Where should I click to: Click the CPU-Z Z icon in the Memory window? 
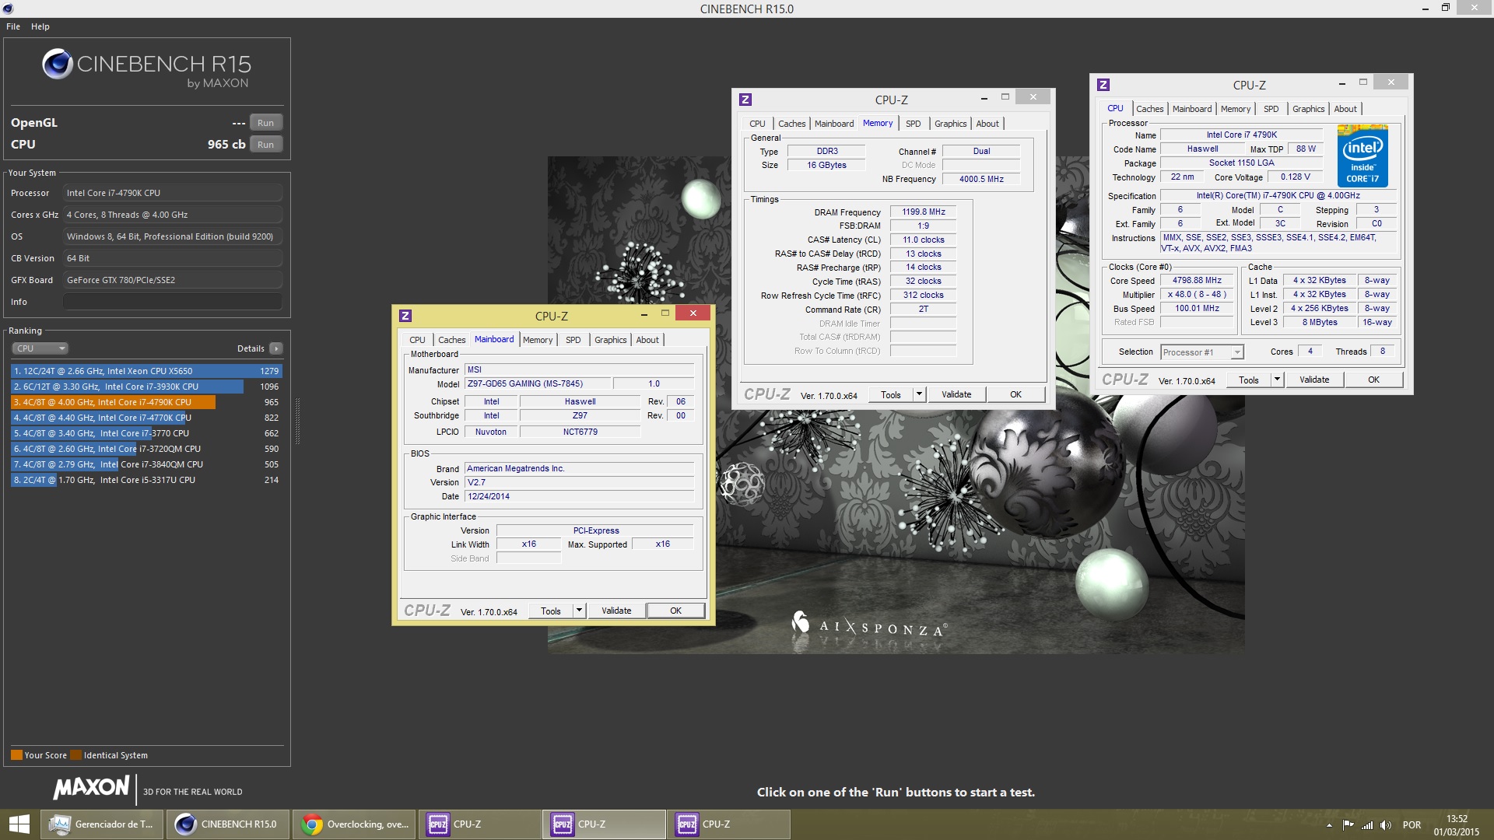745,100
